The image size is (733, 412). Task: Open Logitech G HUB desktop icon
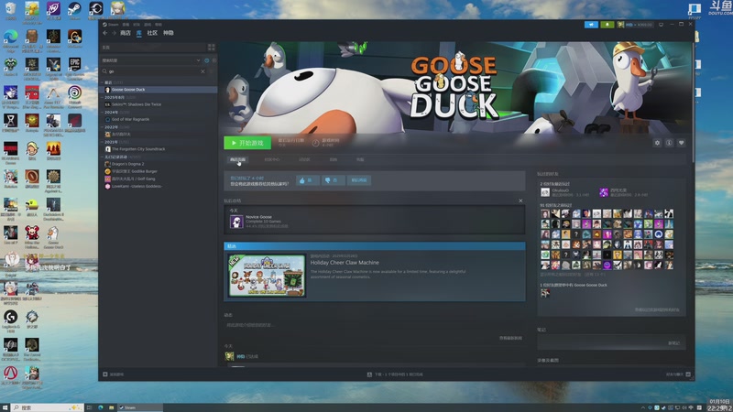[10, 320]
